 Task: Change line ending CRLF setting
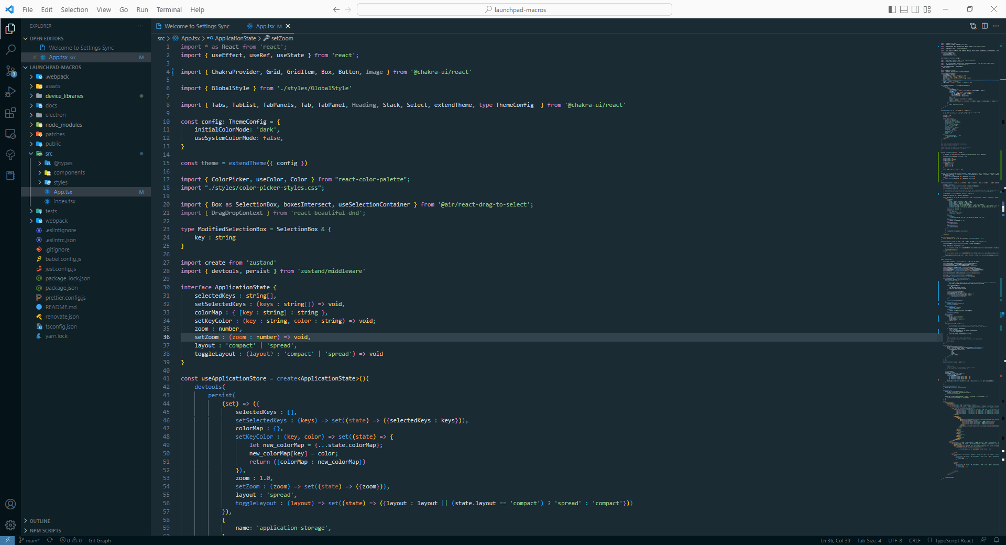tap(915, 540)
